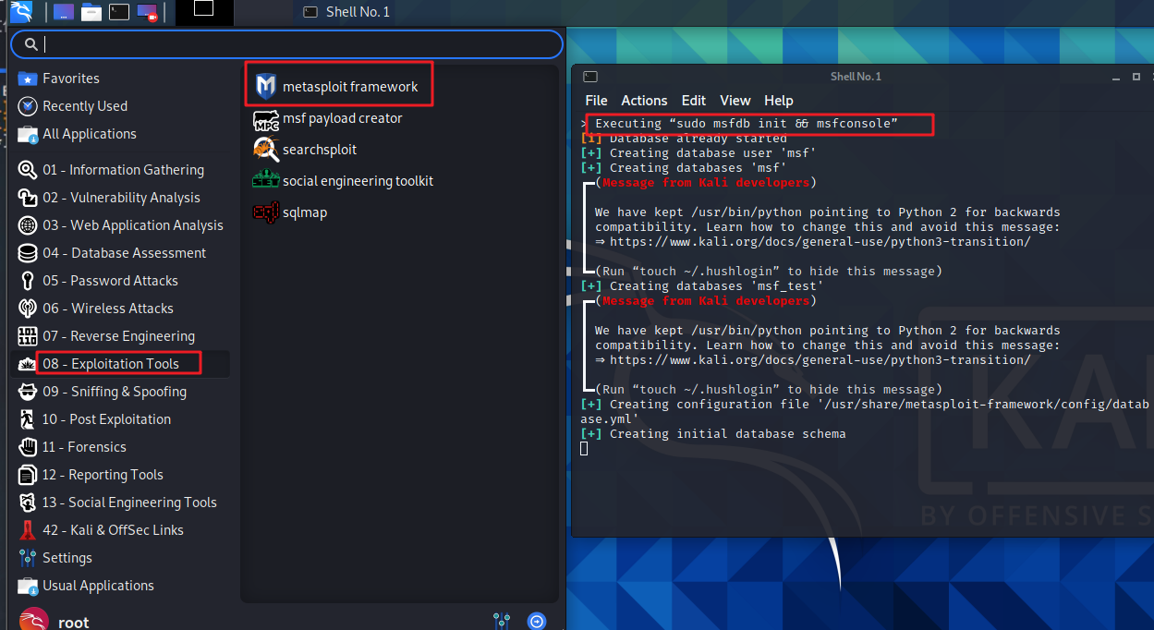1154x630 pixels.
Task: Click "Creating databases 'msf_test'" line
Action: [x=701, y=286]
